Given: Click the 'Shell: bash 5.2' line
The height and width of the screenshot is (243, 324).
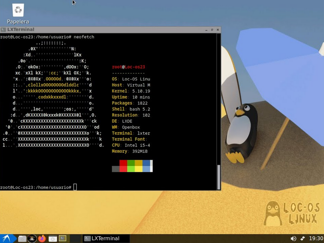Looking at the screenshot, I should point(131,109).
